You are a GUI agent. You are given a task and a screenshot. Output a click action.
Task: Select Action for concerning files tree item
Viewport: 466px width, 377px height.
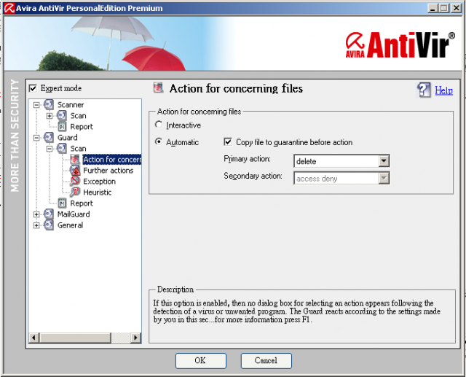click(111, 160)
